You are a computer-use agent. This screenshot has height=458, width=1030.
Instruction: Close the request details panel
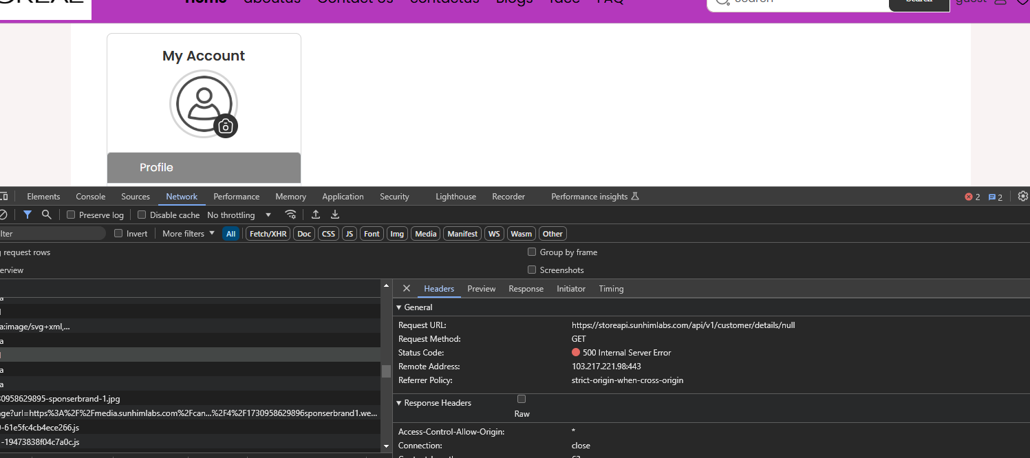pos(407,288)
